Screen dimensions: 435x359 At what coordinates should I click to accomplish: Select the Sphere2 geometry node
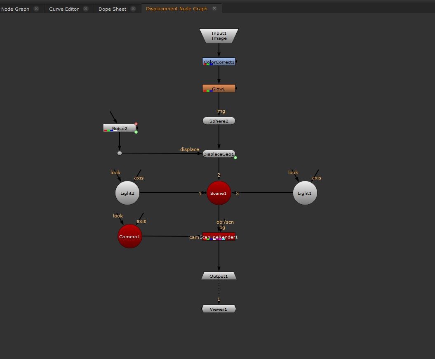pyautogui.click(x=218, y=120)
